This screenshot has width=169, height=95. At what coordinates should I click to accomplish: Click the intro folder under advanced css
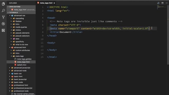click(17, 24)
